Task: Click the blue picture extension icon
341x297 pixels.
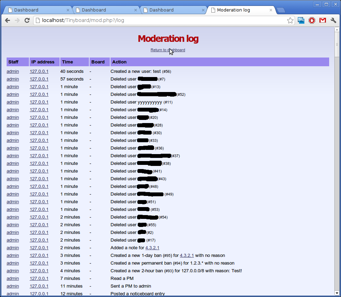Action: 301,21
